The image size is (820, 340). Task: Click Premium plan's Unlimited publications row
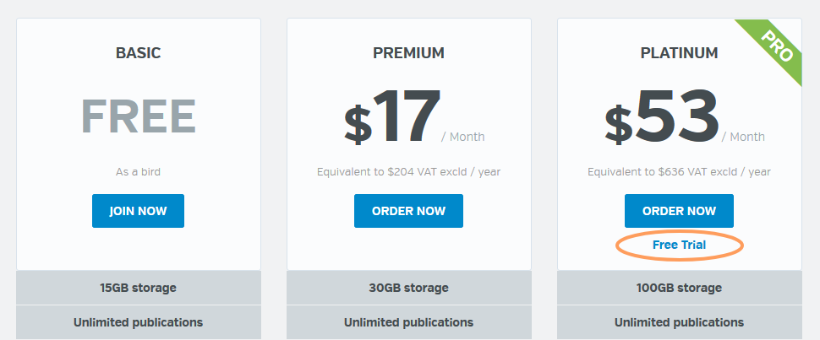408,322
